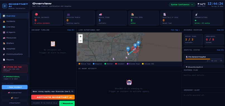Viewport: 225px width, 106px height.
Task: Click the red Incident legend swatch
Action: pyautogui.click(x=116, y=64)
